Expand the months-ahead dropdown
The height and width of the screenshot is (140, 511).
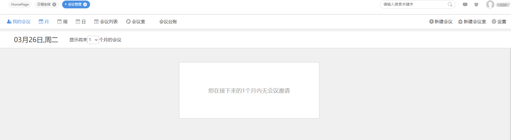click(93, 40)
